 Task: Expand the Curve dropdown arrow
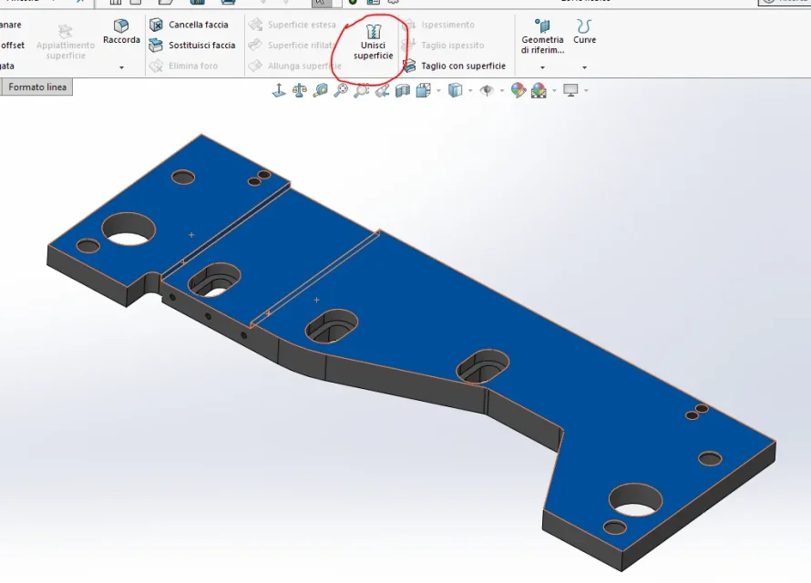click(584, 67)
